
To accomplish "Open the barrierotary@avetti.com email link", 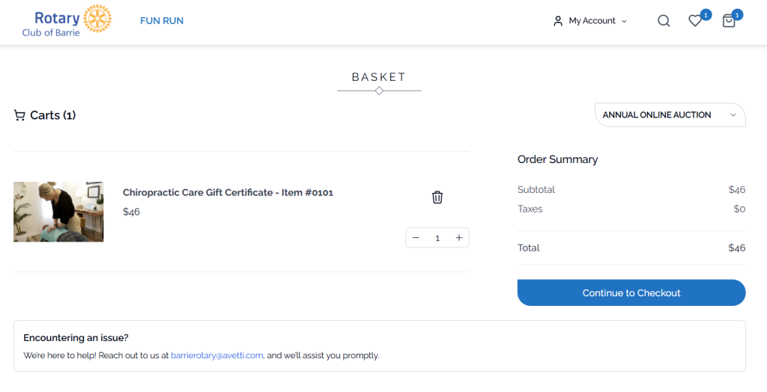I will pos(217,355).
